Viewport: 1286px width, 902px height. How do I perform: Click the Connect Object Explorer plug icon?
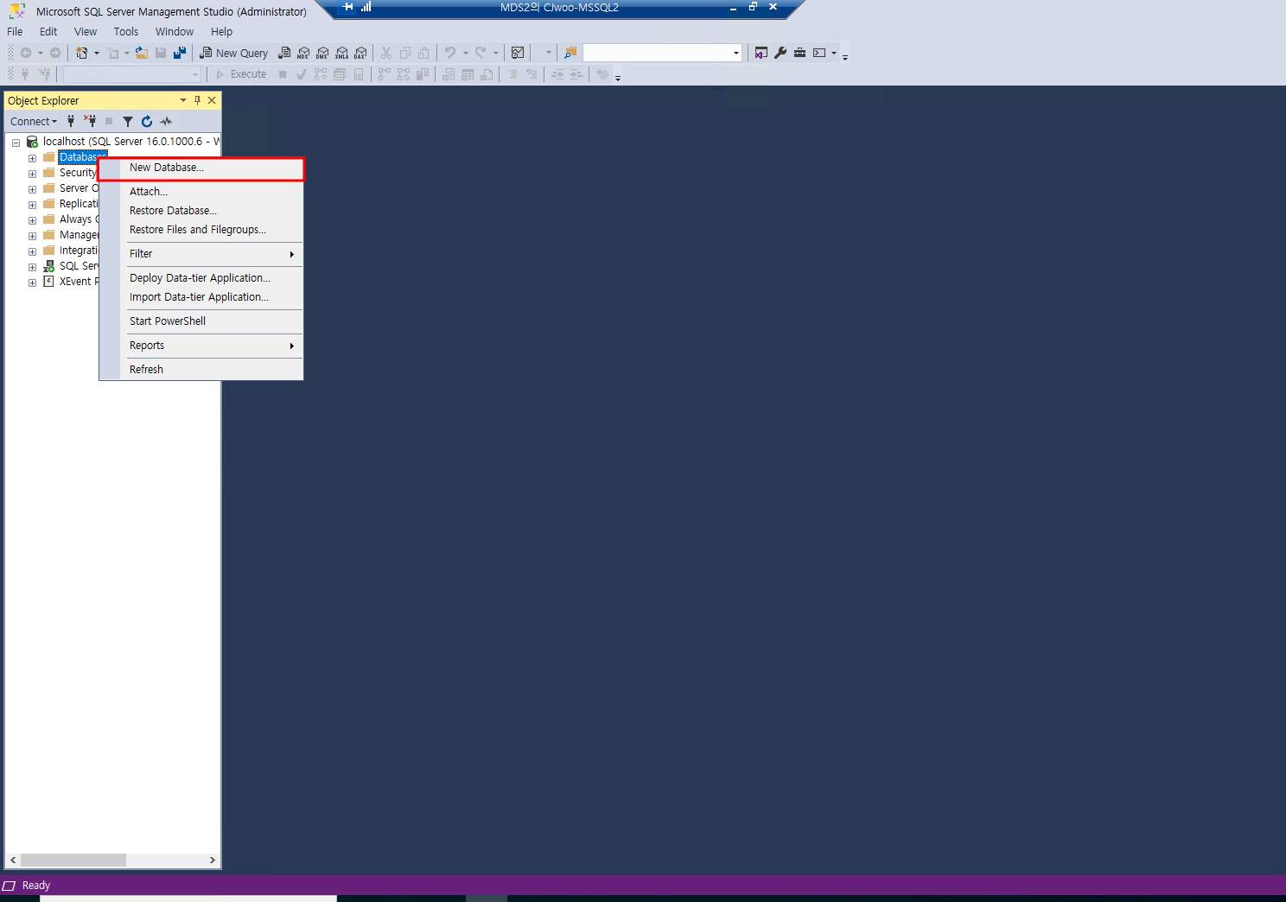pos(71,121)
